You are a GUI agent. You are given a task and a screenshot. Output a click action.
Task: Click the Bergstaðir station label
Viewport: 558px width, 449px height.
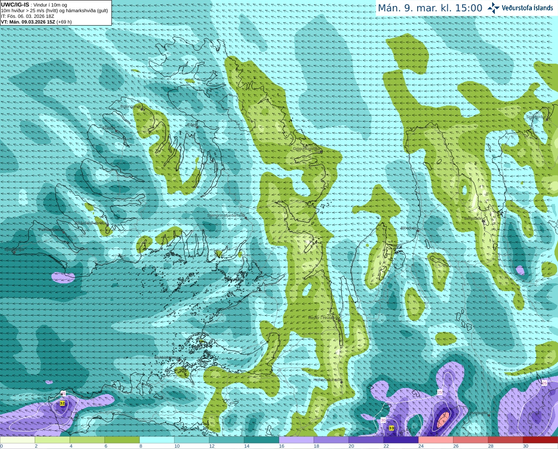point(473,218)
